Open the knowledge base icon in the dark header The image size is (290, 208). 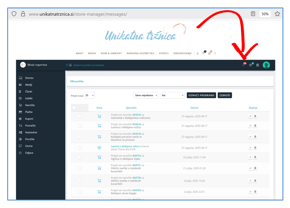coord(258,65)
